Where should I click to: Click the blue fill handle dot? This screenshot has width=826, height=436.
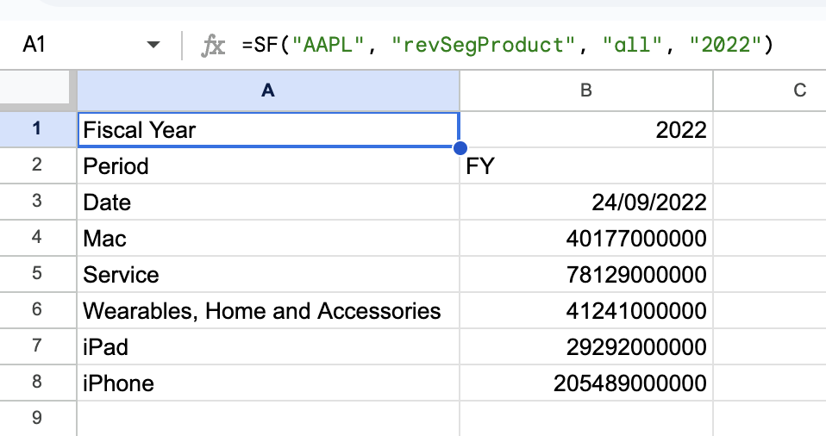(x=460, y=148)
